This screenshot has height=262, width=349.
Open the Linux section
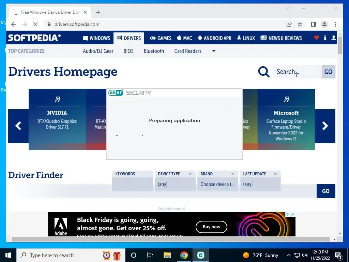point(246,38)
